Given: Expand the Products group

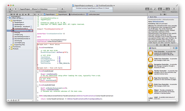Looking at the screenshot, I should tap(10, 49).
